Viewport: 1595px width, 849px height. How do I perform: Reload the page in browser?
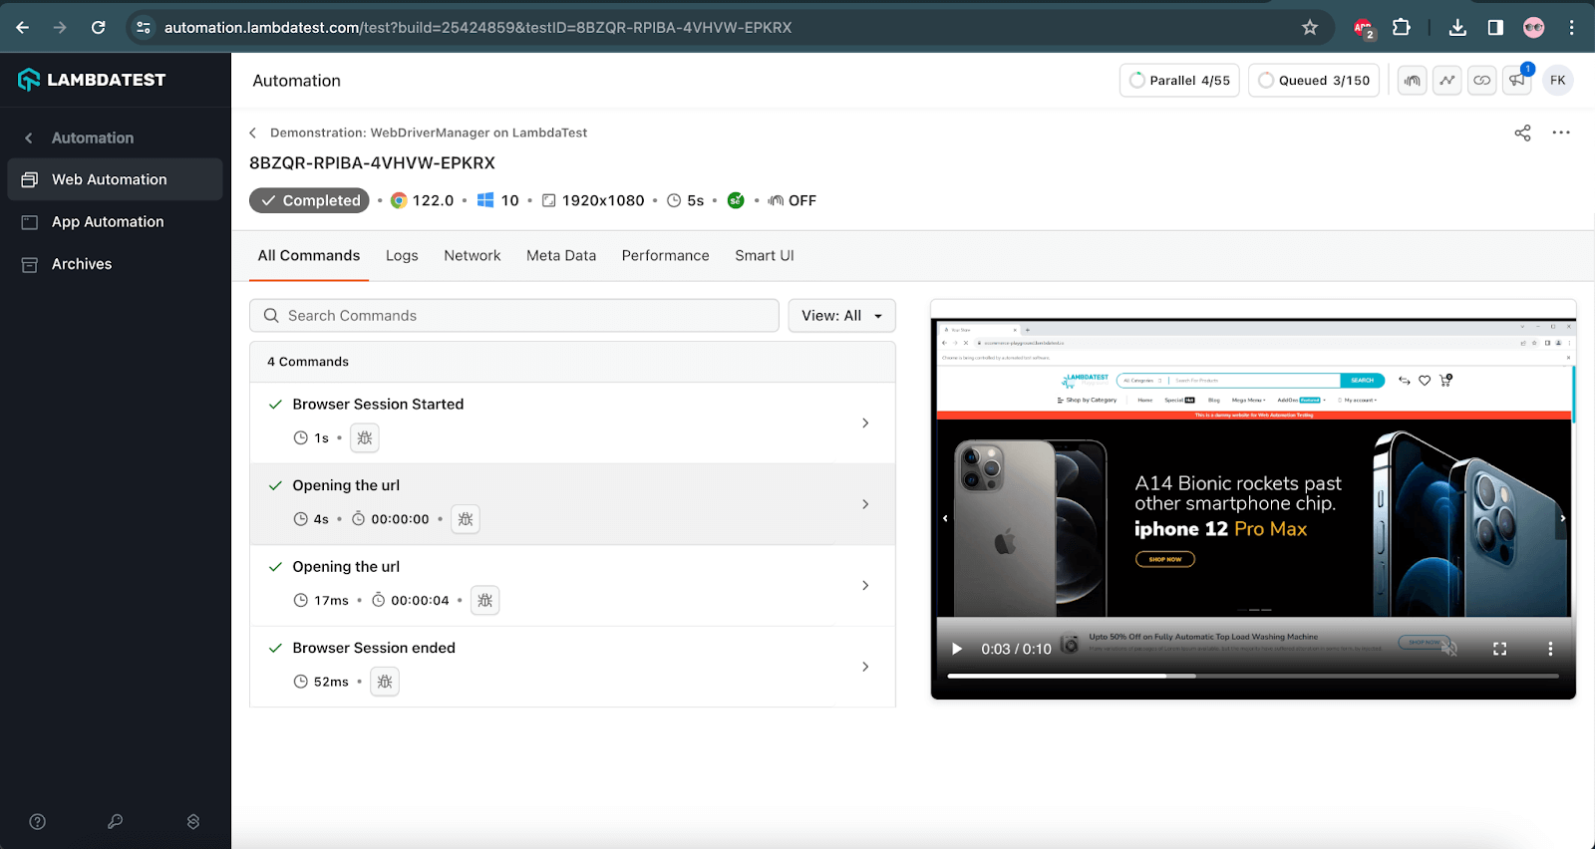click(98, 28)
